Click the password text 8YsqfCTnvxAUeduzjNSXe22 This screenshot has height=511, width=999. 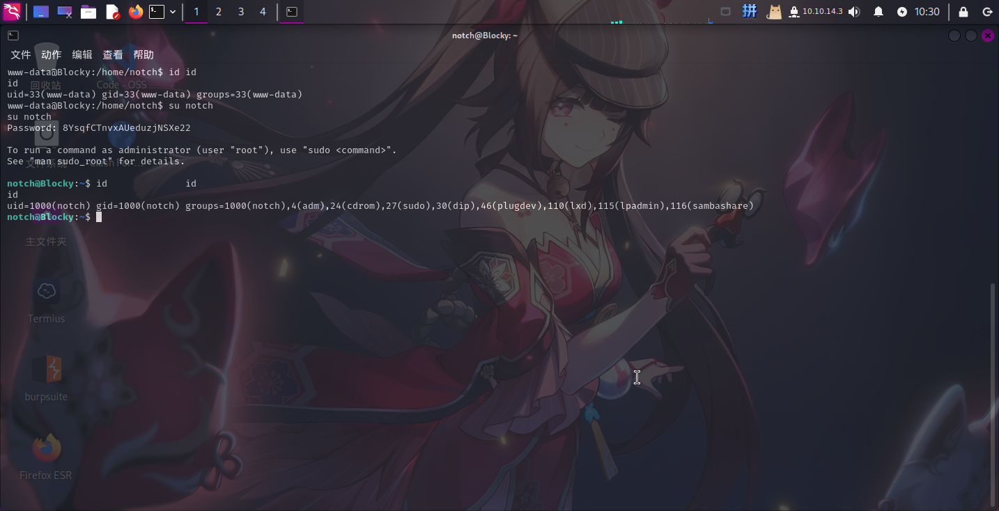coord(127,128)
